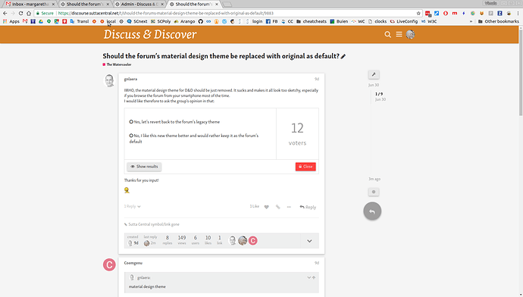The image size is (523, 297).
Task: Jump to latest '3m ago' timeline marker
Action: (x=374, y=179)
